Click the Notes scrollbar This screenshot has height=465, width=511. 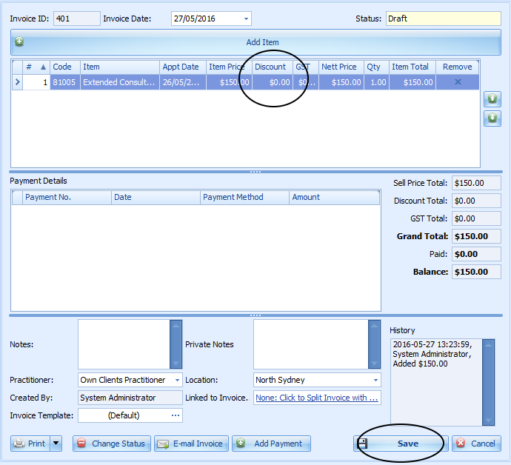176,344
